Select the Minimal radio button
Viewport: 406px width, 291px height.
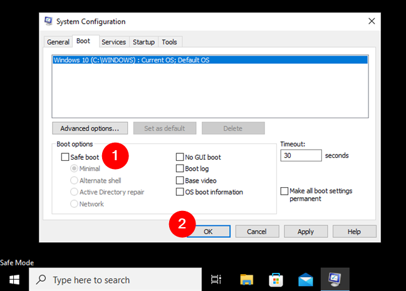tap(74, 168)
